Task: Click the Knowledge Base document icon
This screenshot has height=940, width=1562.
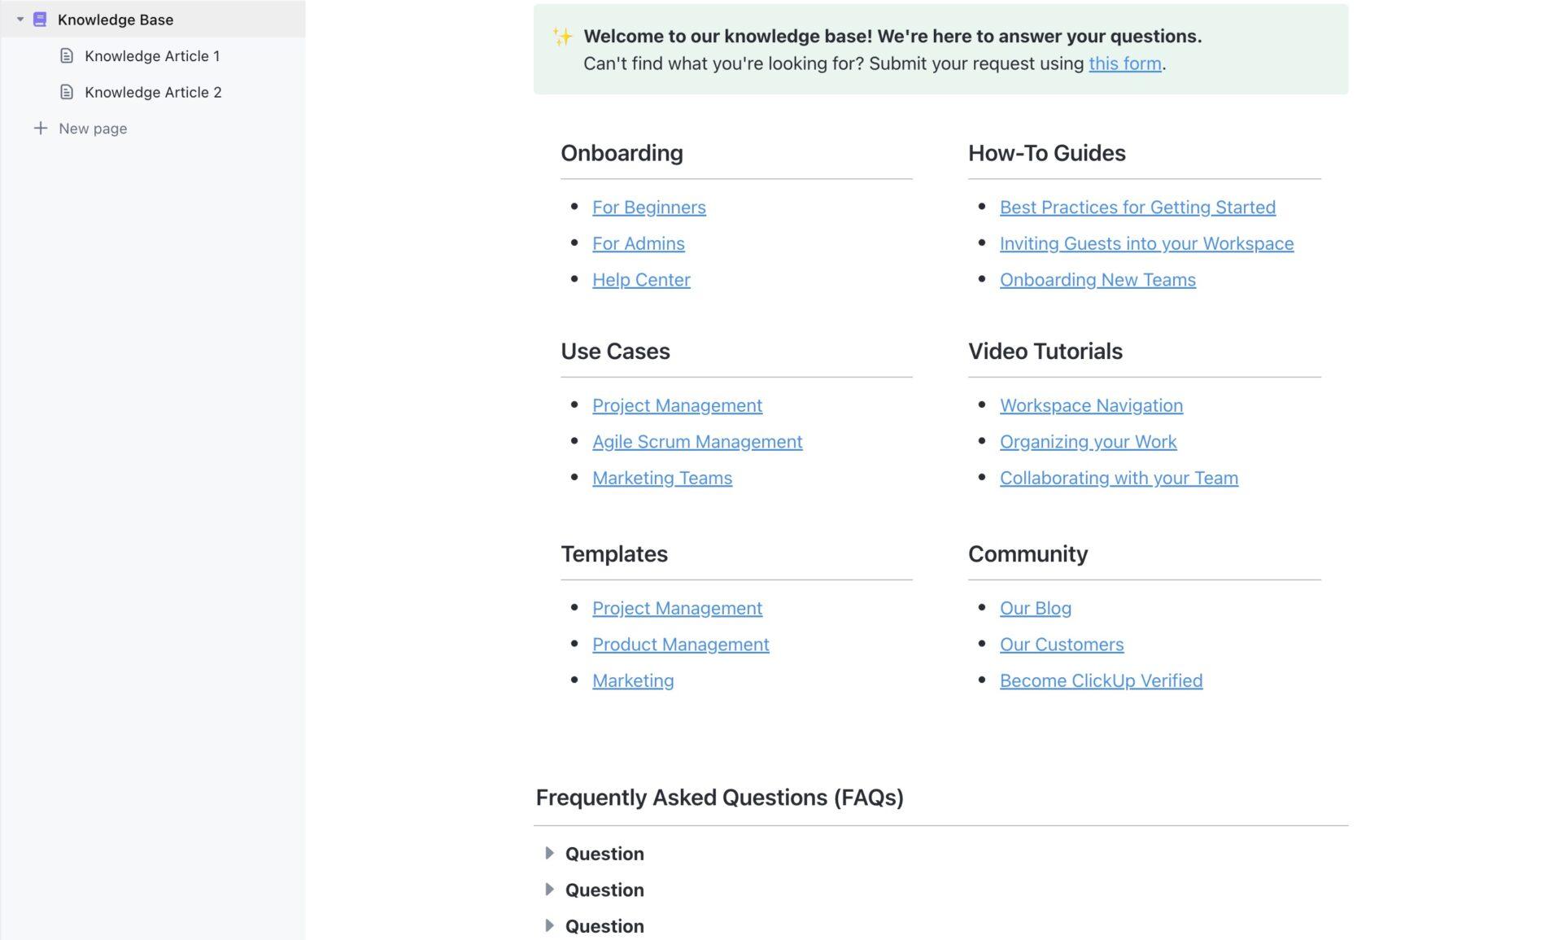Action: [39, 19]
